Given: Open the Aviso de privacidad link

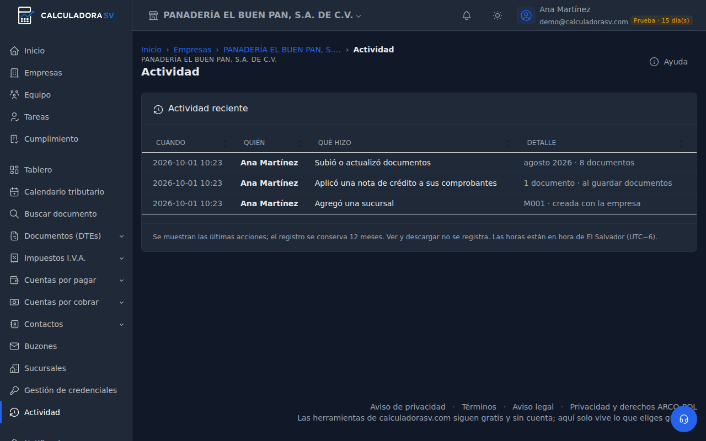Looking at the screenshot, I should click(408, 407).
